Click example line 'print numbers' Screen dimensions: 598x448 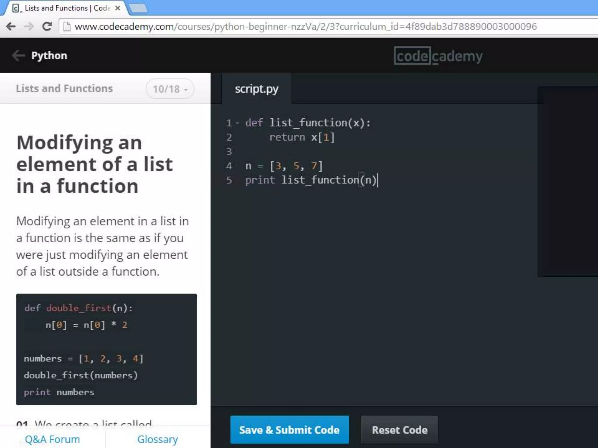tap(59, 392)
